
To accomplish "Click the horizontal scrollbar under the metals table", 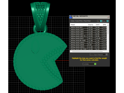I will (x=87, y=51).
